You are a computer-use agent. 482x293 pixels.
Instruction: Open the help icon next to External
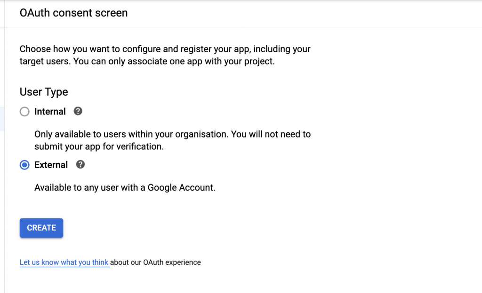pos(80,165)
